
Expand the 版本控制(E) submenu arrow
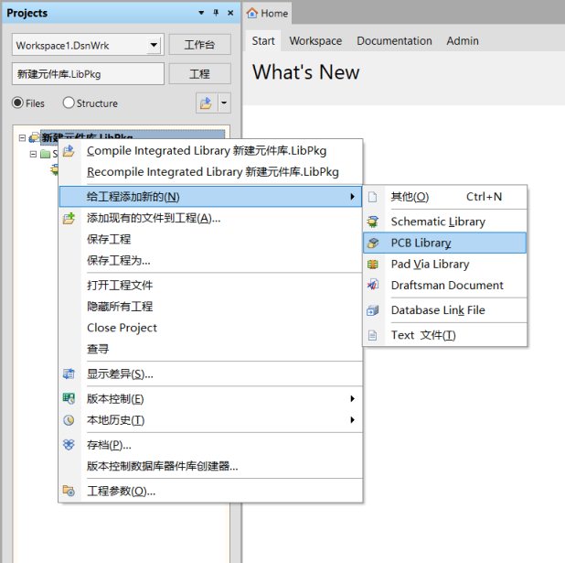point(352,398)
